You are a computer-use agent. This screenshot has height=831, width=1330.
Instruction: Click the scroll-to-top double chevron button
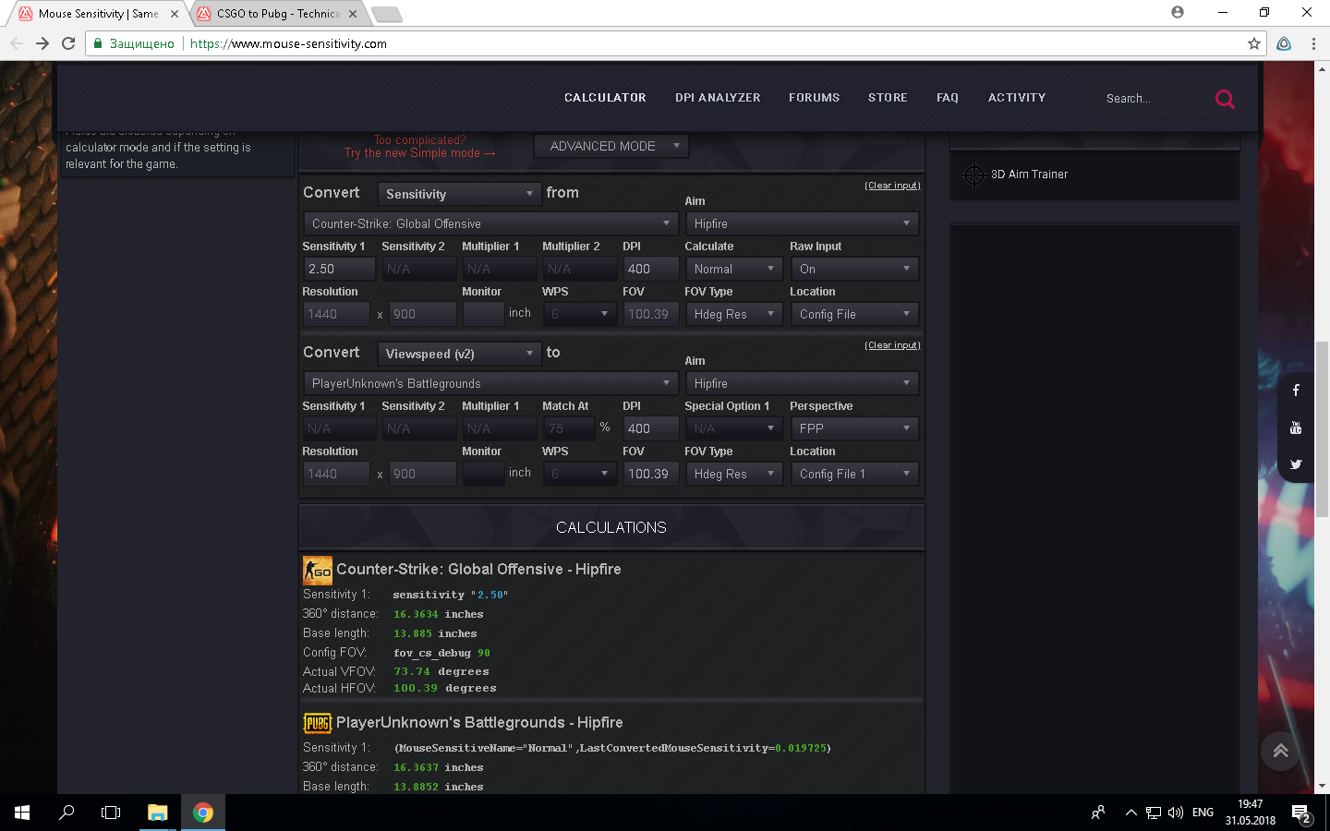tap(1280, 751)
